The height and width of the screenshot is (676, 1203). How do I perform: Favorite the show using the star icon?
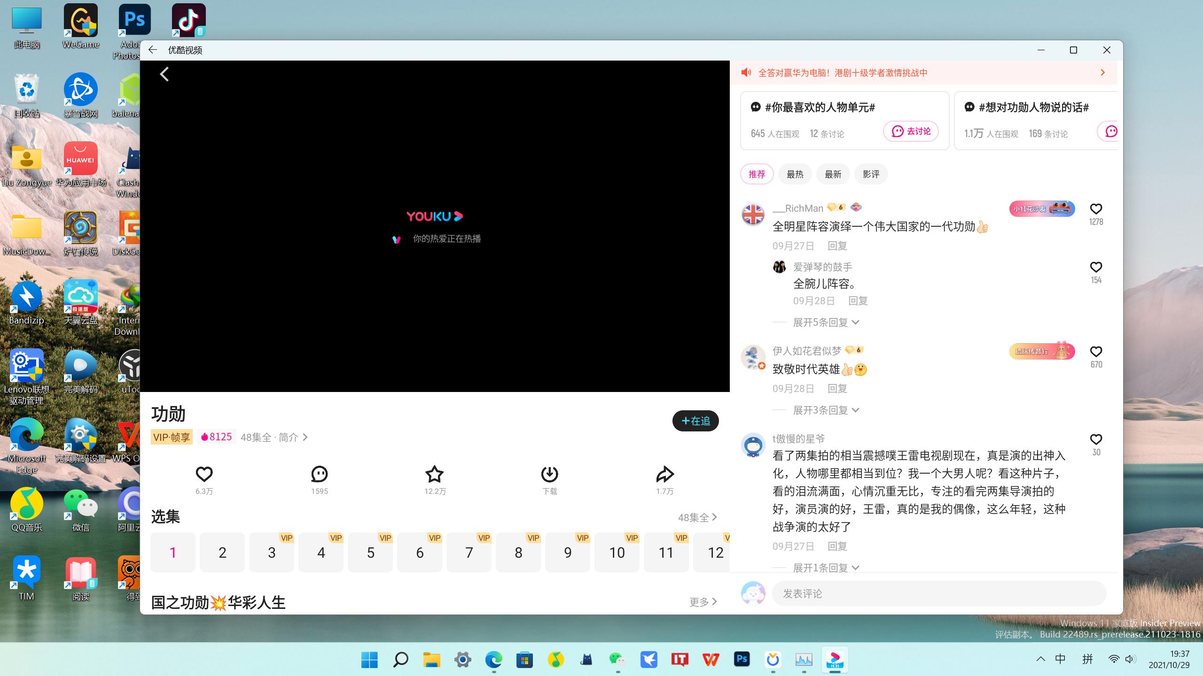tap(434, 475)
